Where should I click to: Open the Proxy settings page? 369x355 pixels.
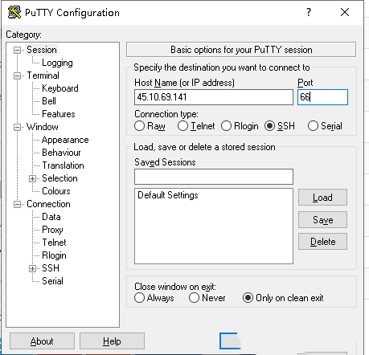[52, 230]
